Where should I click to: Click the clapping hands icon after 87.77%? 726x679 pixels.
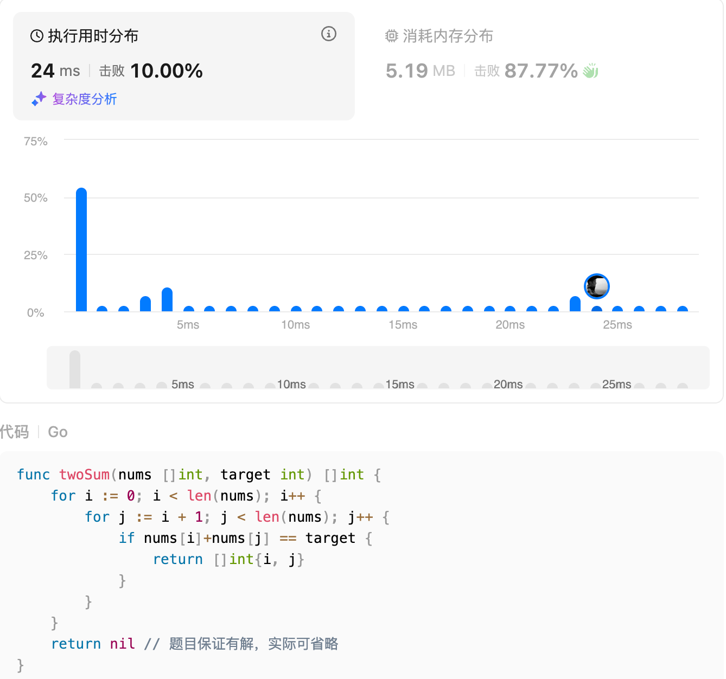click(590, 71)
